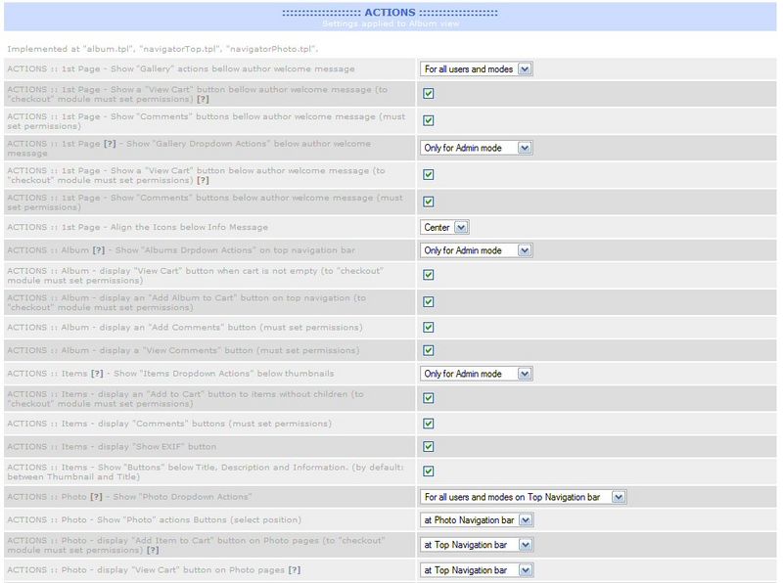Uncheck Album Add Comments button checkbox
Viewport: 783px width, 583px height.
click(x=429, y=328)
